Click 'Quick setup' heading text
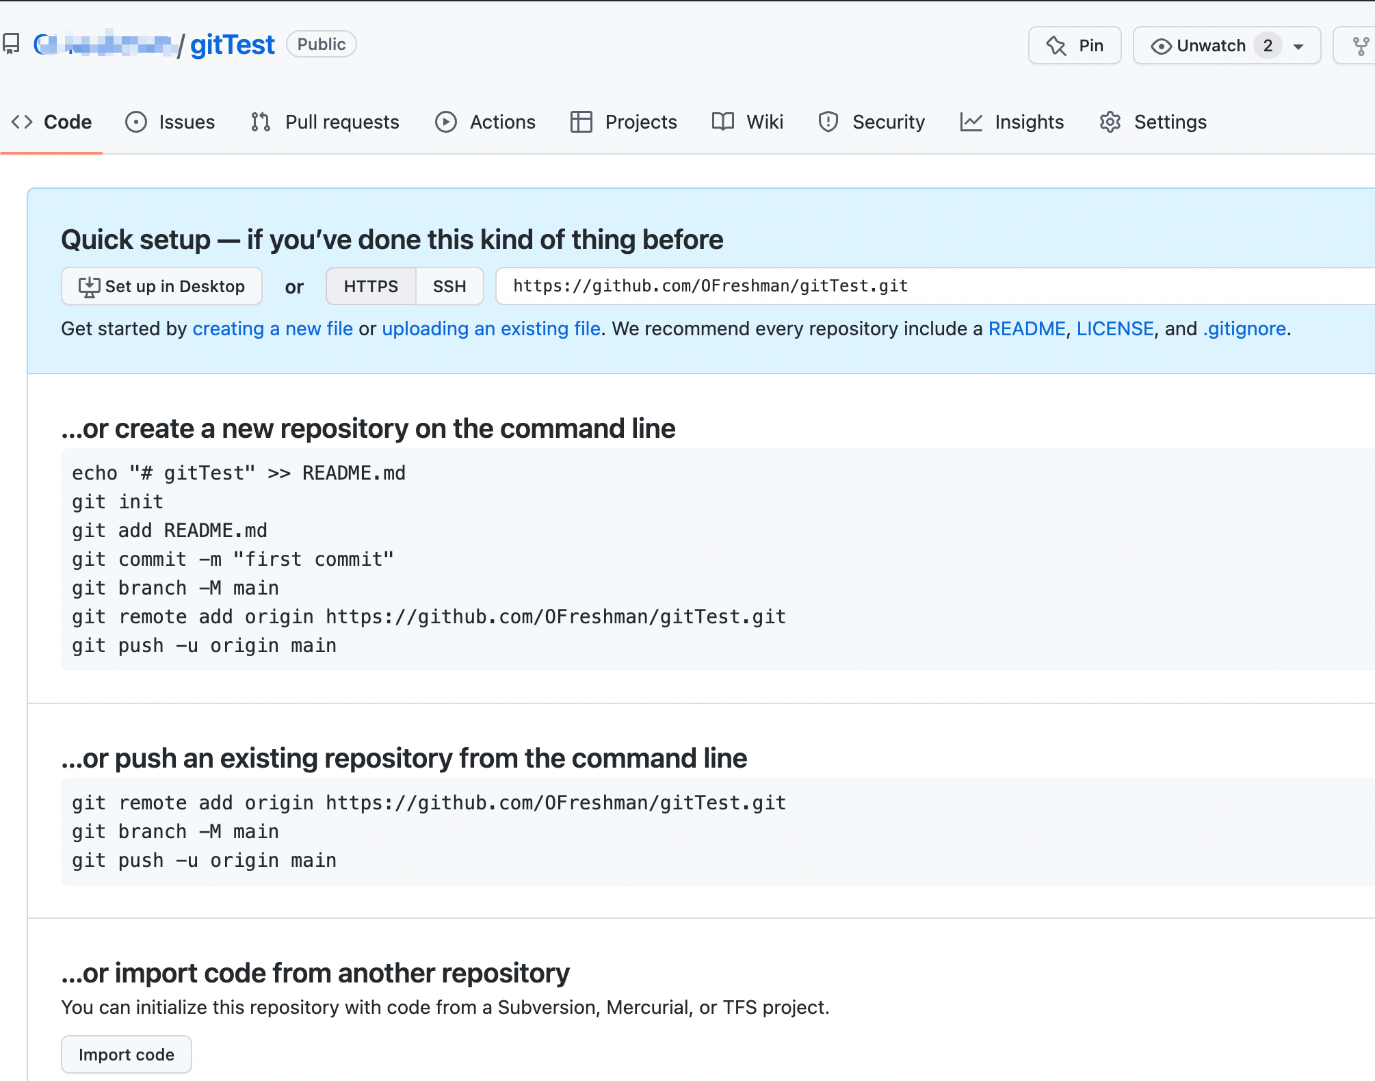Image resolution: width=1375 pixels, height=1081 pixels. pos(392,240)
